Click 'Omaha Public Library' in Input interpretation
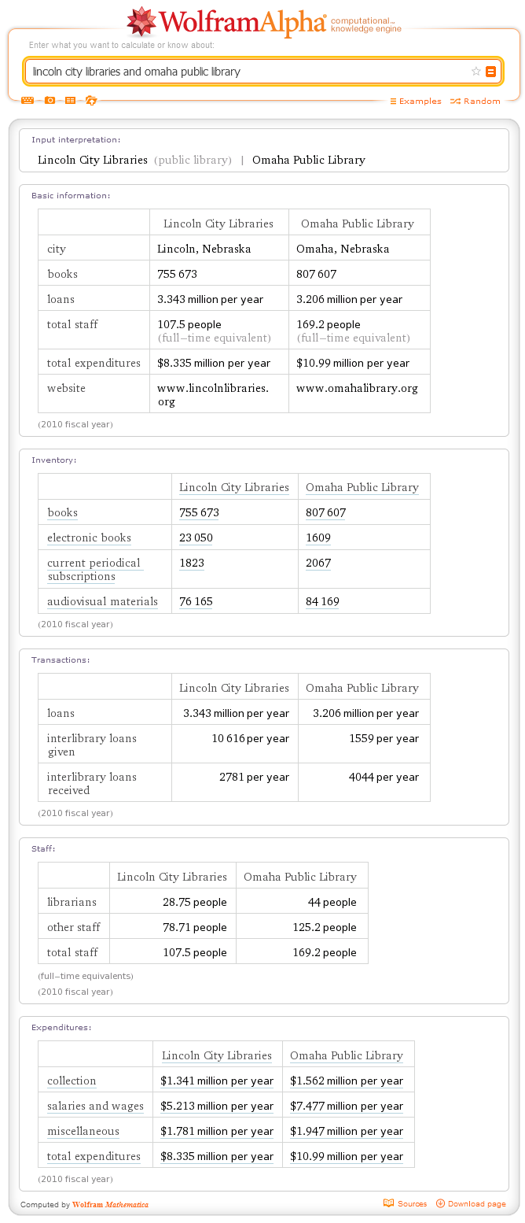The height and width of the screenshot is (1223, 525). pyautogui.click(x=309, y=160)
